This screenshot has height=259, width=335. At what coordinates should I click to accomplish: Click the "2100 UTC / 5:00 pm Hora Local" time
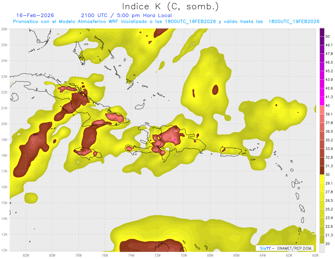tap(126, 15)
